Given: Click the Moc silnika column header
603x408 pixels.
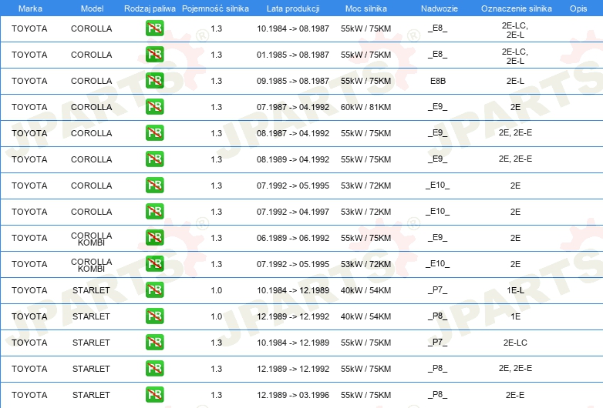Looking at the screenshot, I should tap(366, 8).
